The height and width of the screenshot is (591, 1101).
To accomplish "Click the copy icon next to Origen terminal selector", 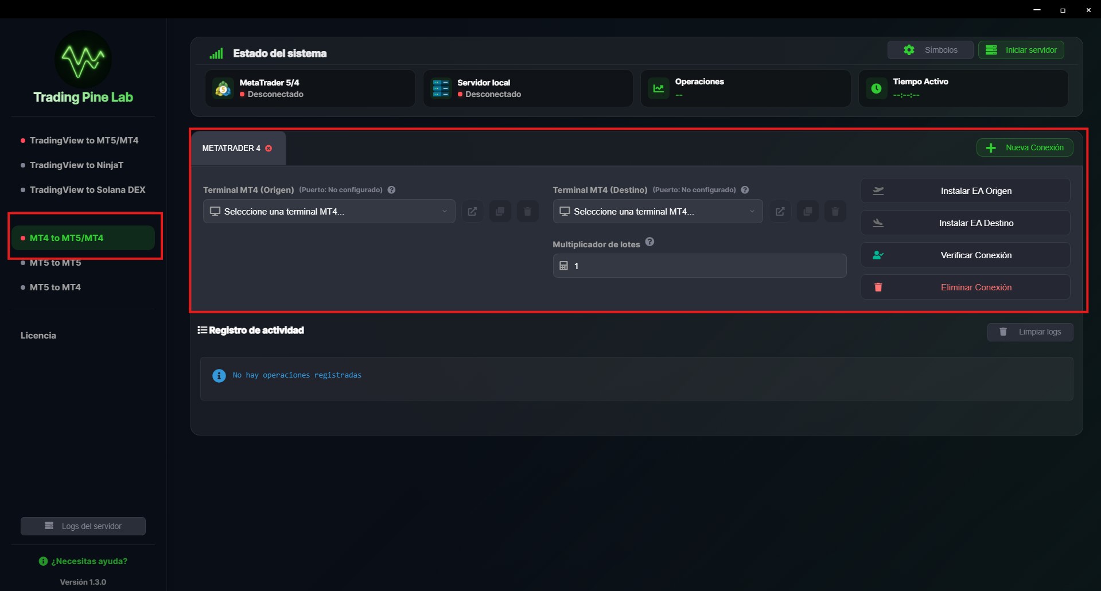I will point(500,211).
